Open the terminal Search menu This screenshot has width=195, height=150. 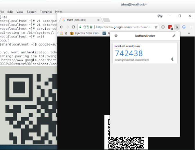(x=32, y=12)
